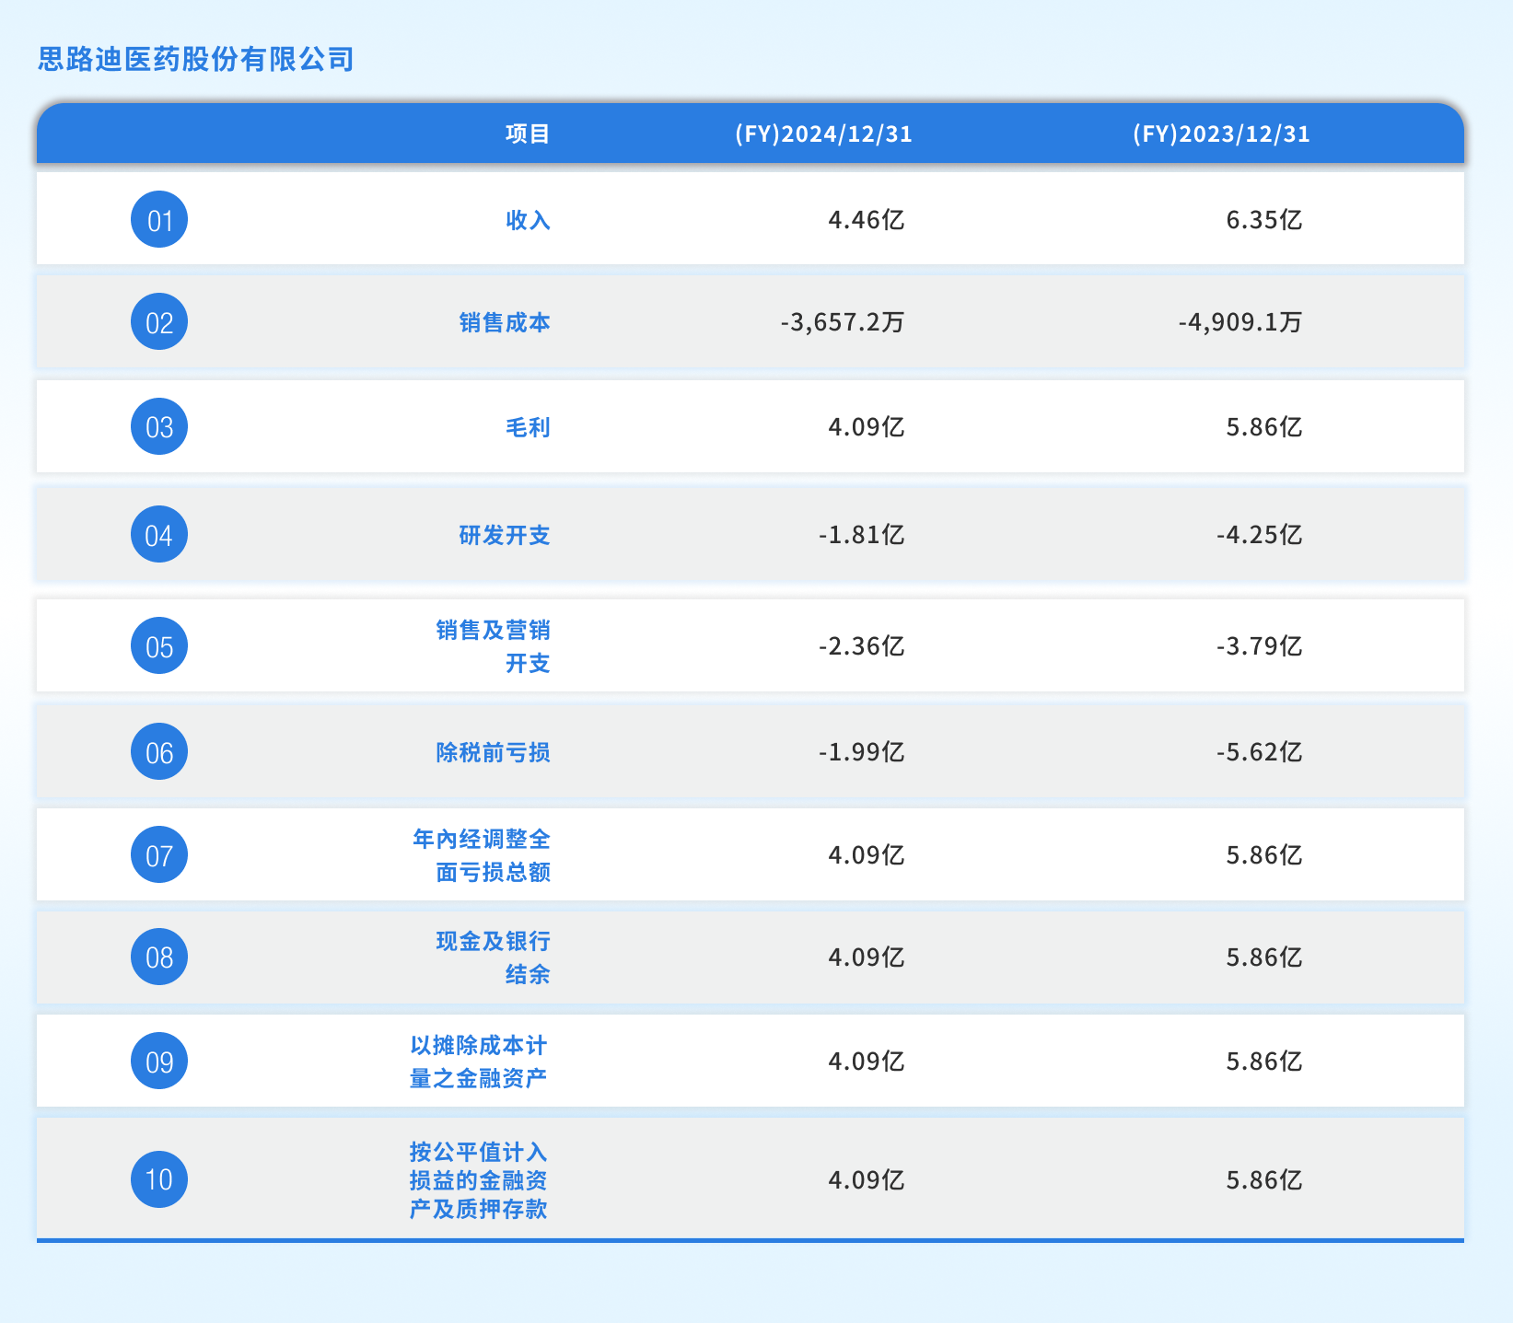Click the -1.99亿 pre-tax loss value
This screenshot has height=1323, width=1513.
click(x=862, y=752)
